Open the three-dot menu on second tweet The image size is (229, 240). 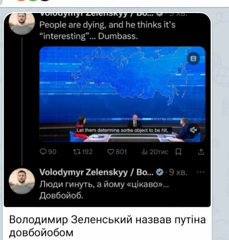click(x=201, y=172)
